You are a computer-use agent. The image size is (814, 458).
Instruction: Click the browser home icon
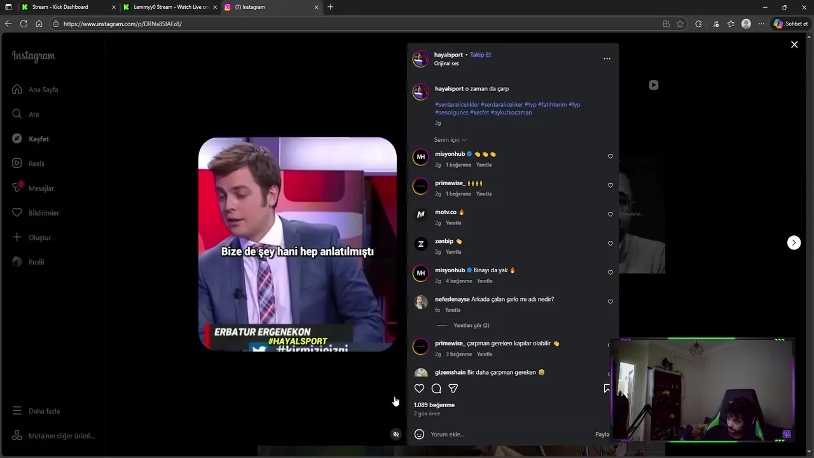(x=39, y=24)
